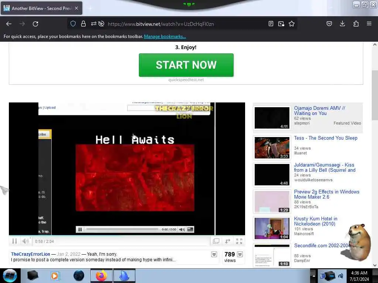Click the START NOW ad button
Viewport: 378px width, 283px height.
coord(186,65)
